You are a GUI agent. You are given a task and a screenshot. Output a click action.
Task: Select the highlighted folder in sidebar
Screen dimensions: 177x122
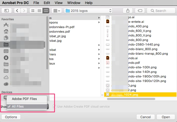tap(23, 45)
